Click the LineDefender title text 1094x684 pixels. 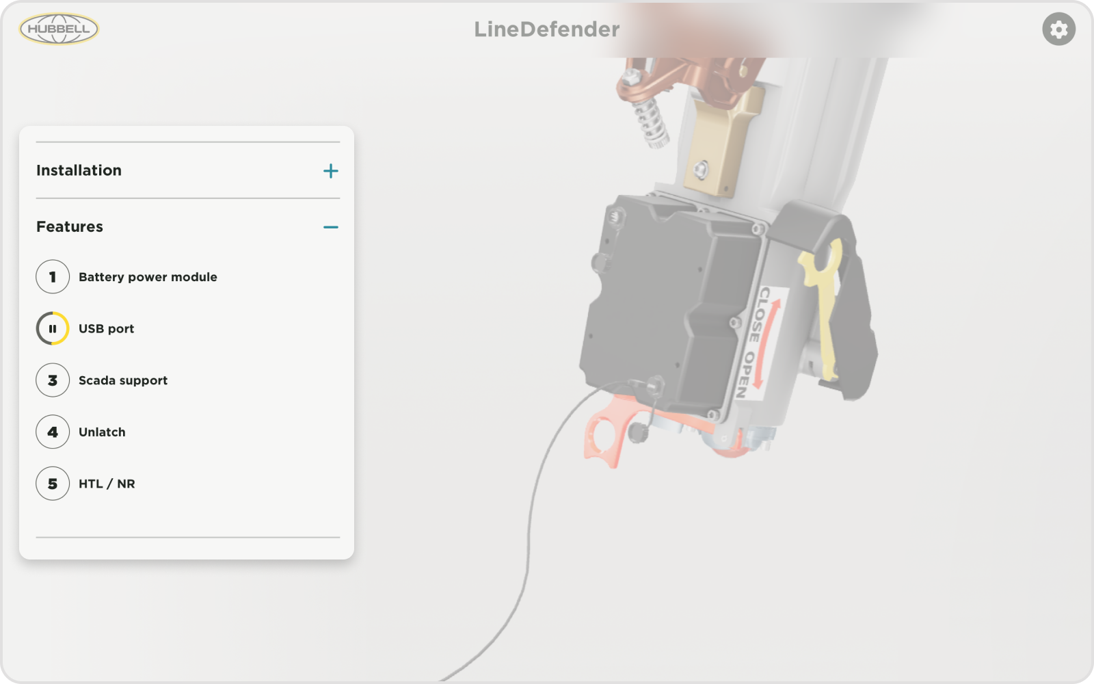(547, 29)
